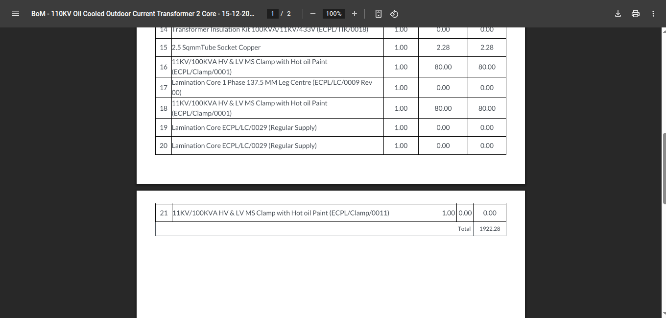Click the 100% zoom level field
This screenshot has height=318, width=666.
click(333, 14)
